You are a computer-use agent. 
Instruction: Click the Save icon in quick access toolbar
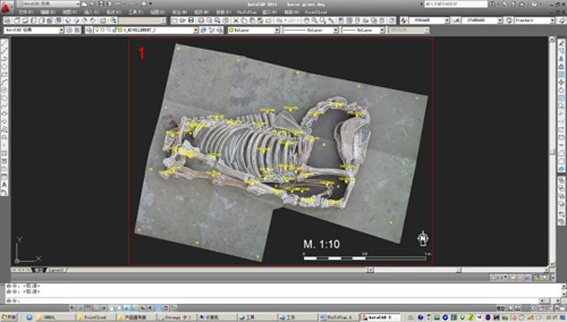click(101, 4)
